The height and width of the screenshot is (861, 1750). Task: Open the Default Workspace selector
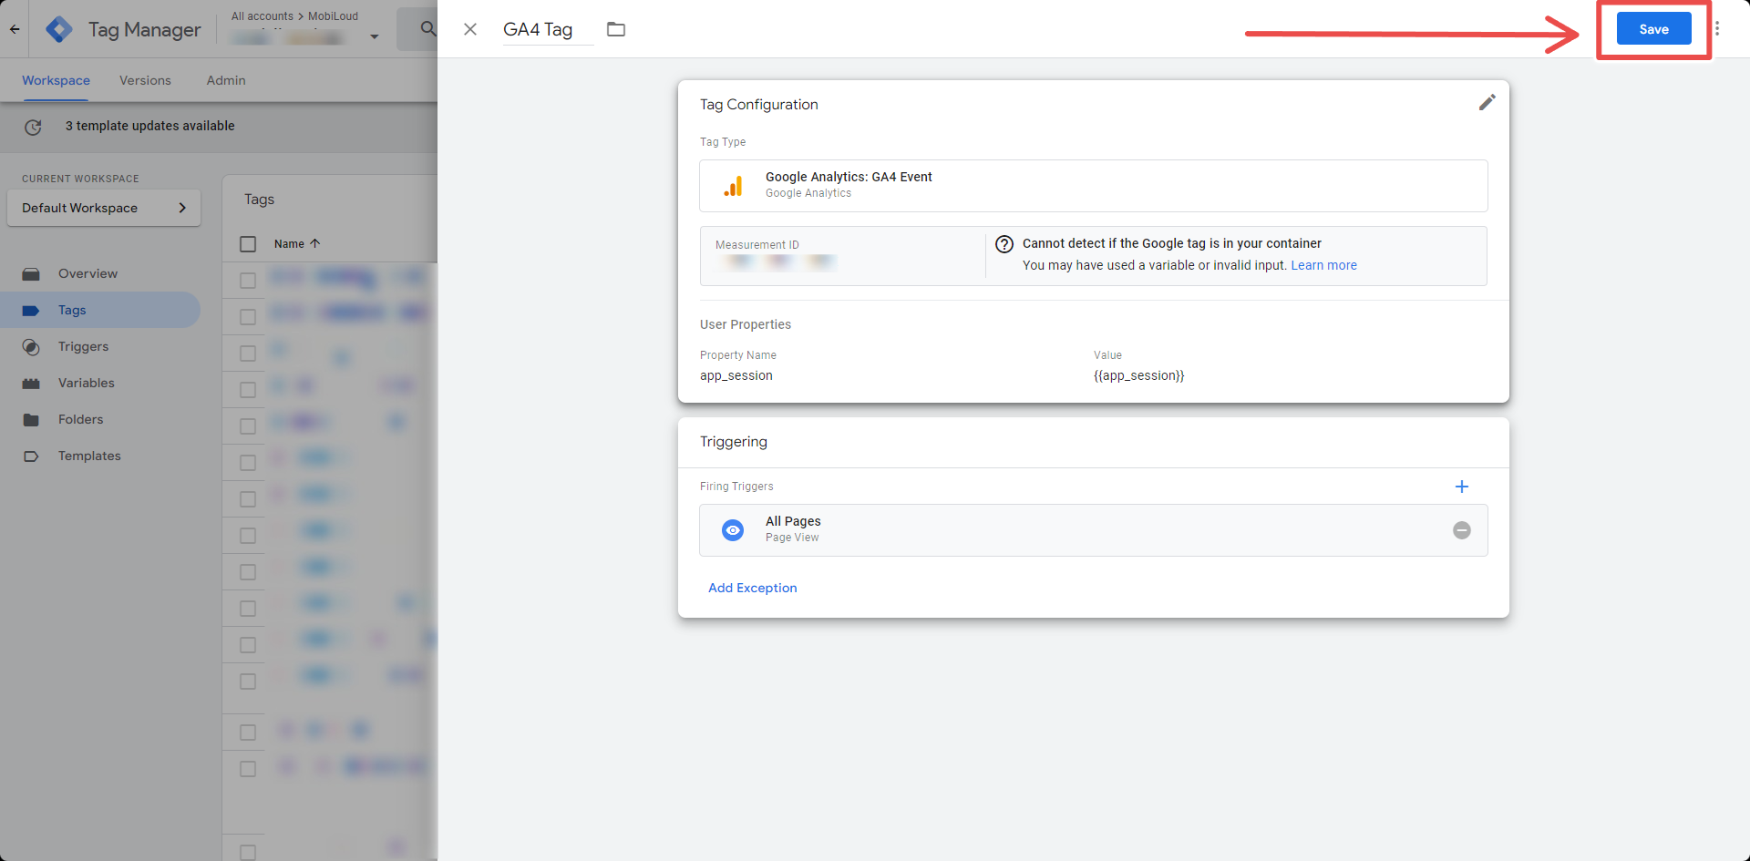pyautogui.click(x=104, y=208)
